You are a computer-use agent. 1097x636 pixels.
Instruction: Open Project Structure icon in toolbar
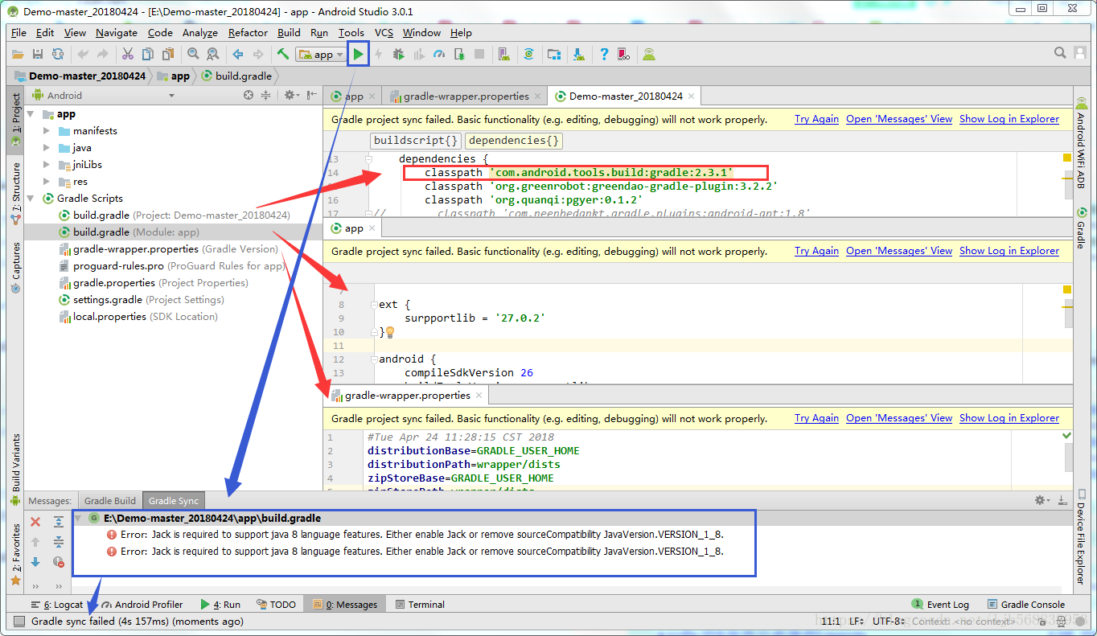[554, 54]
